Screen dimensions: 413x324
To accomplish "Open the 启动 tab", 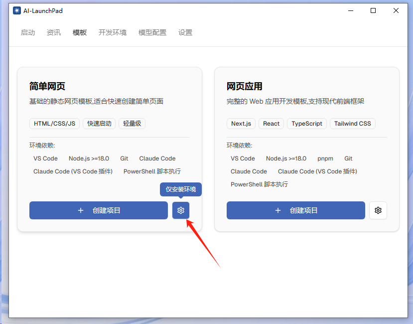I will 28,32.
